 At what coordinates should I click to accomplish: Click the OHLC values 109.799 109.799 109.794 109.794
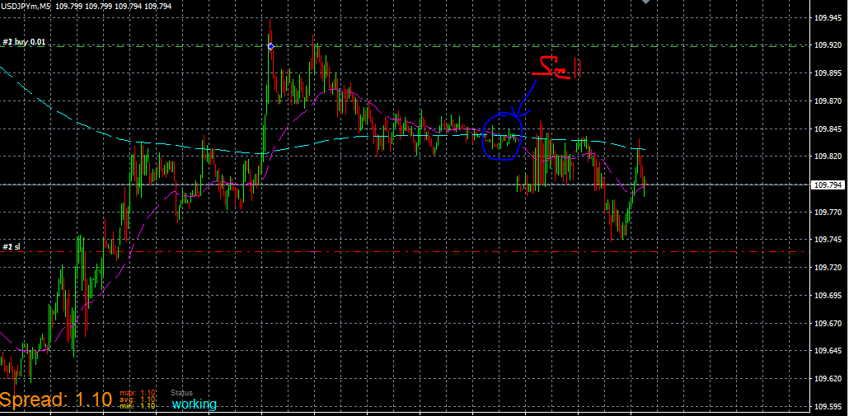[x=113, y=5]
